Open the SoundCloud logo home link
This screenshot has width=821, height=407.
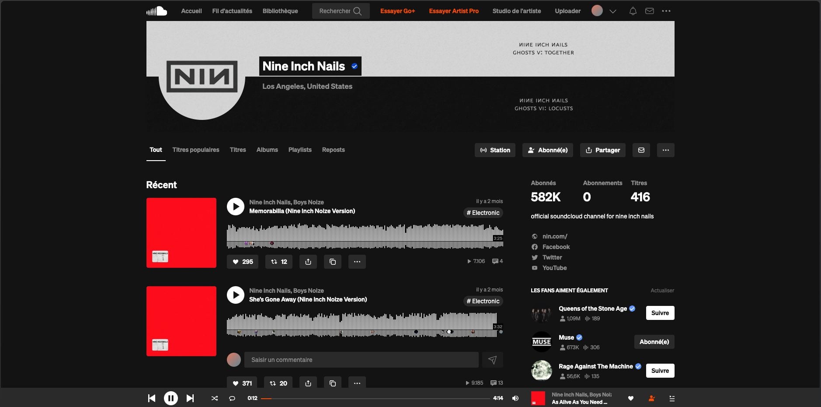pyautogui.click(x=157, y=11)
